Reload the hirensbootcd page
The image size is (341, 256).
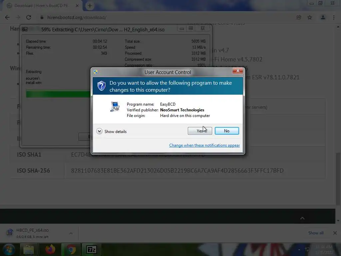click(x=29, y=17)
